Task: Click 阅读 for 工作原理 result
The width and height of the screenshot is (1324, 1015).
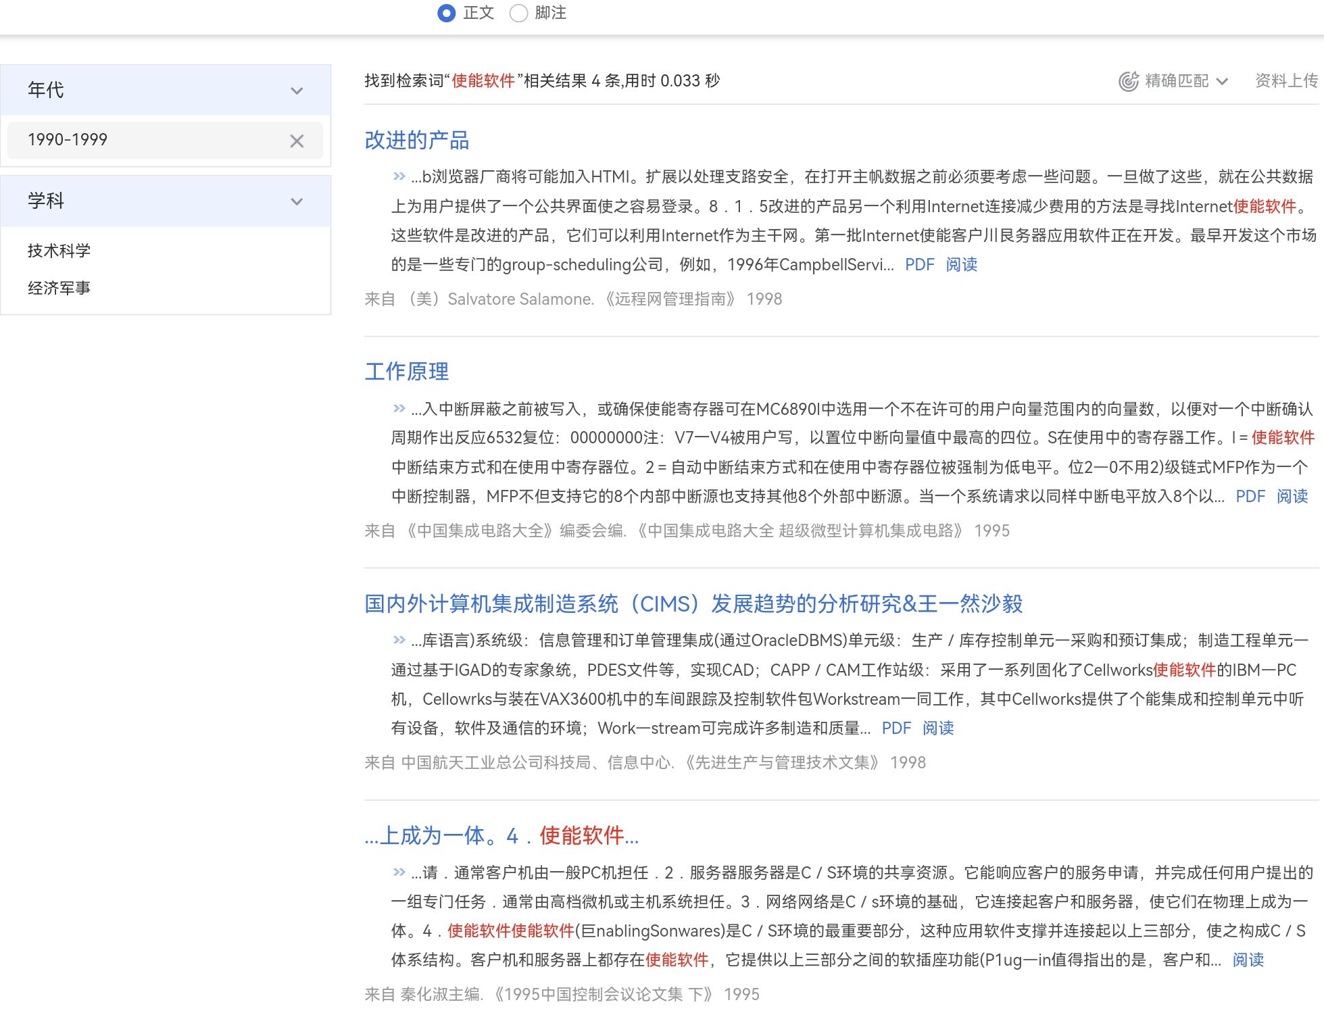Action: [1292, 497]
